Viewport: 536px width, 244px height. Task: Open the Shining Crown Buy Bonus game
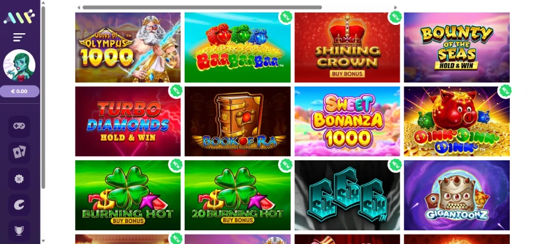coord(347,47)
